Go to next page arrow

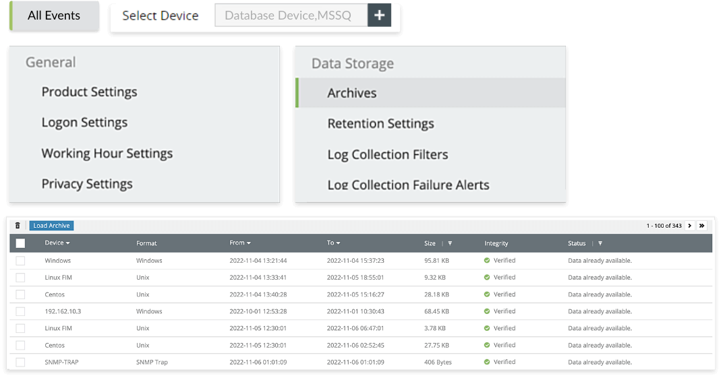tap(690, 226)
